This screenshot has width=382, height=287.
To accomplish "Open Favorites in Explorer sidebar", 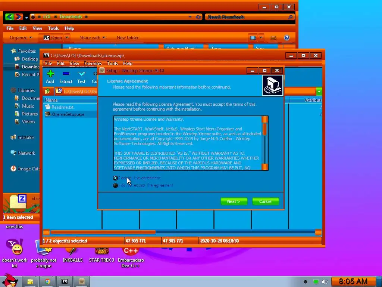I will 24,51.
